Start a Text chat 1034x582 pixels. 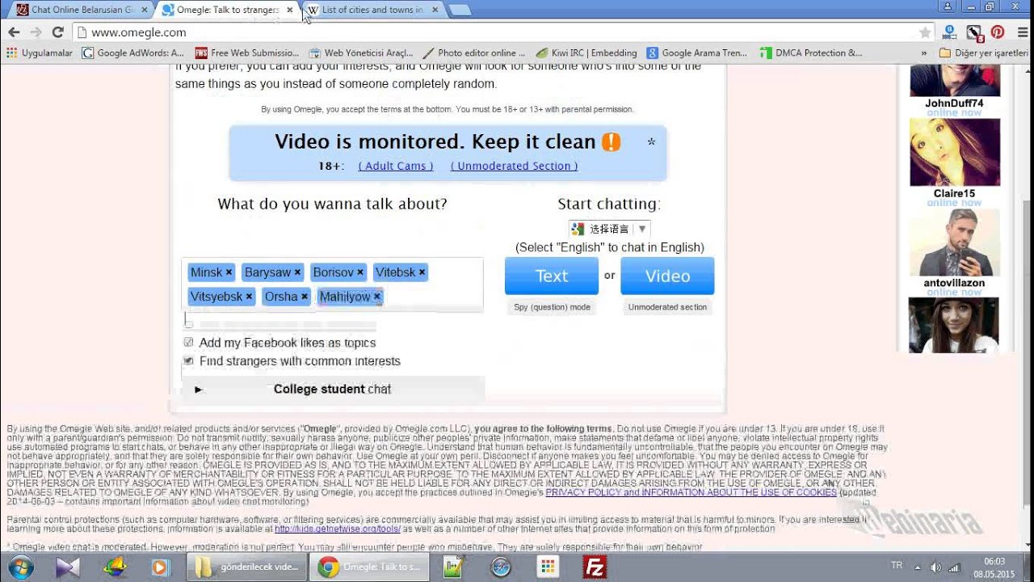552,276
